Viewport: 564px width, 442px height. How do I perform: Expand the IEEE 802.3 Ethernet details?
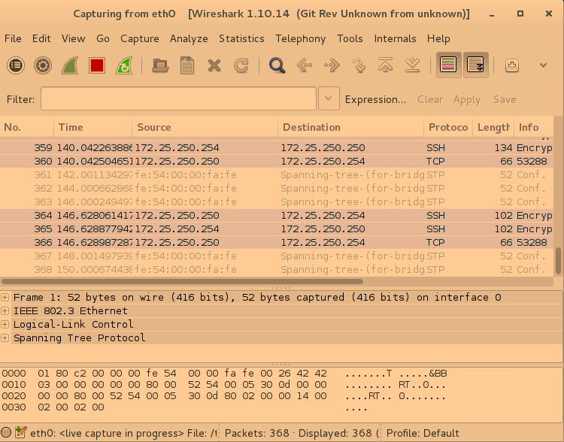pos(6,311)
